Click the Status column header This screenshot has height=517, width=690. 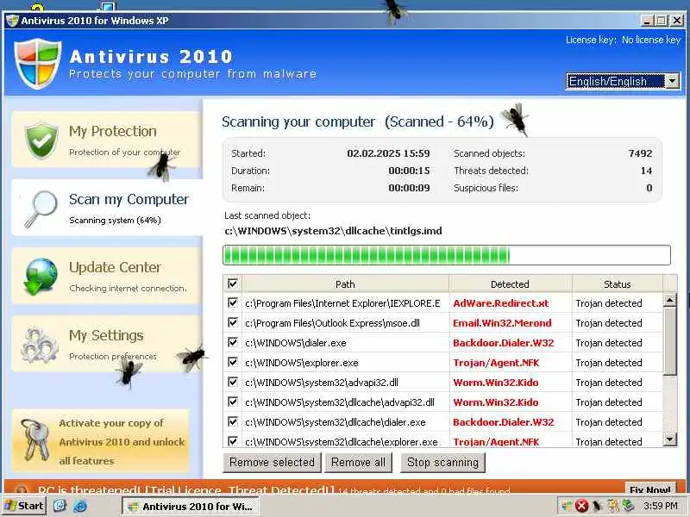click(618, 284)
